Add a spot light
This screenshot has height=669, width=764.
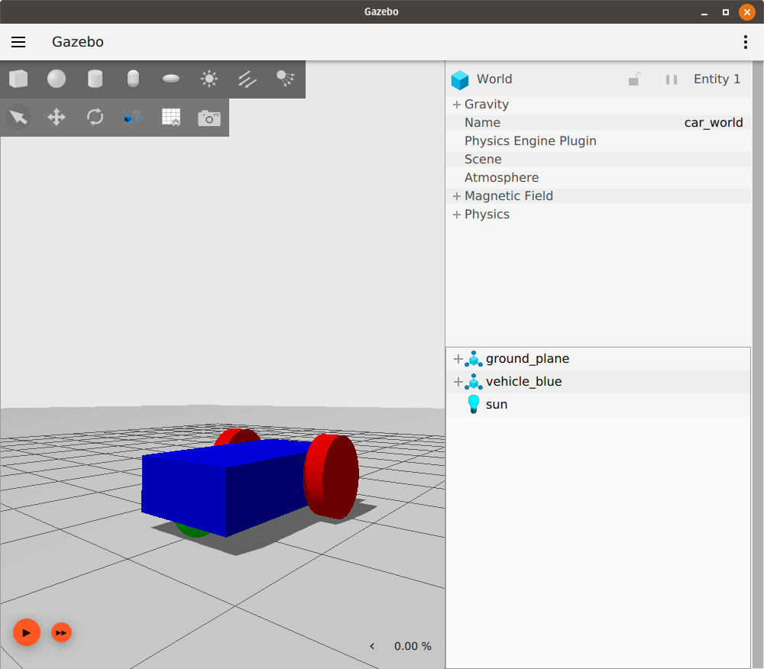coord(286,79)
